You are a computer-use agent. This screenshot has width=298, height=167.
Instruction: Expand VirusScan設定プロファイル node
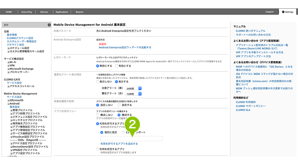pyautogui.click(x=11, y=137)
